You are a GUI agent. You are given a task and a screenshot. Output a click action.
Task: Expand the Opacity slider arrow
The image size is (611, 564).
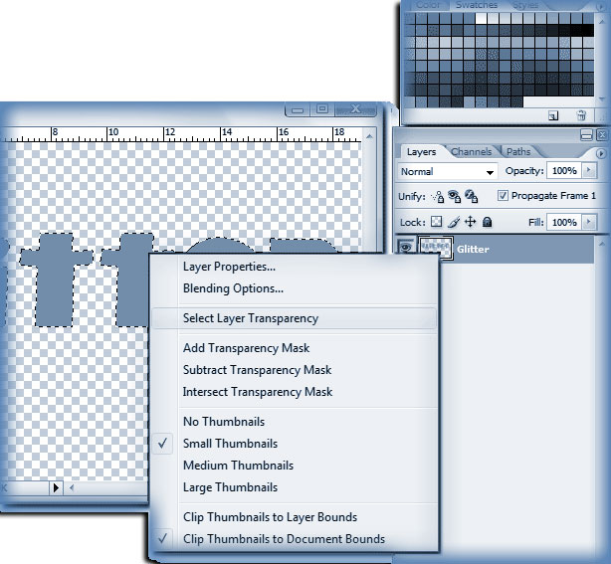[587, 171]
